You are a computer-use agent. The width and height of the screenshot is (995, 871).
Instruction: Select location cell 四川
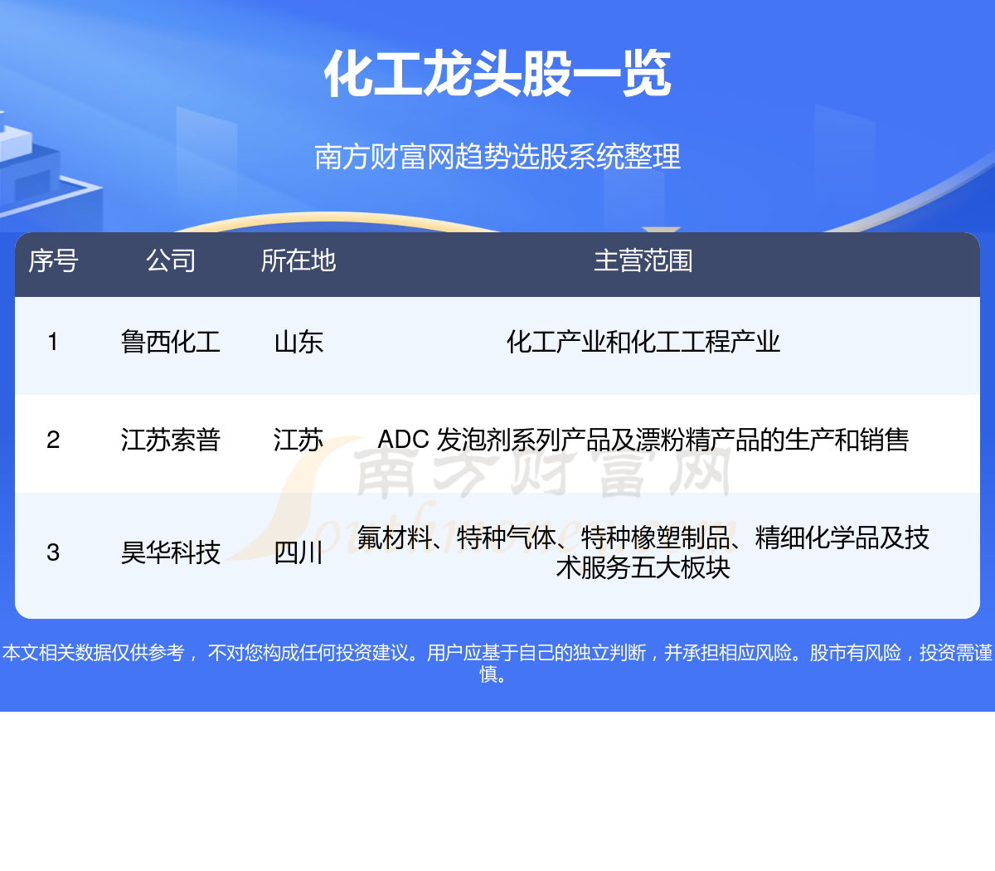298,552
